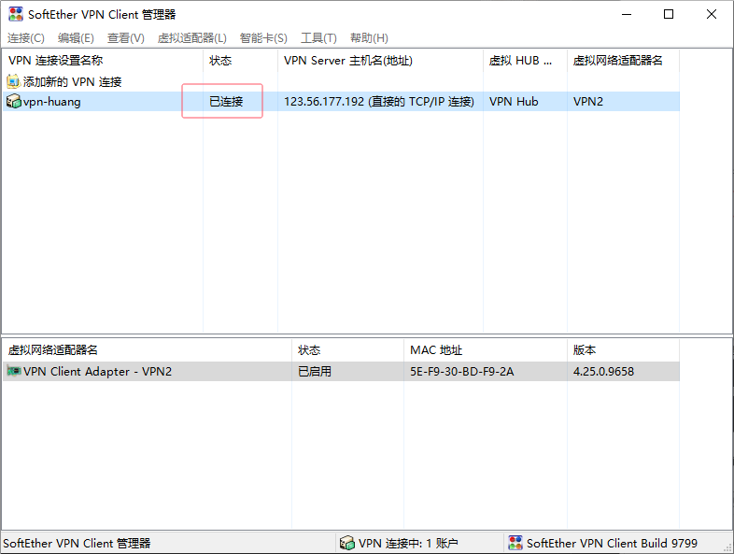Select the vpn-huang connection icon
734x554 pixels.
[13, 102]
